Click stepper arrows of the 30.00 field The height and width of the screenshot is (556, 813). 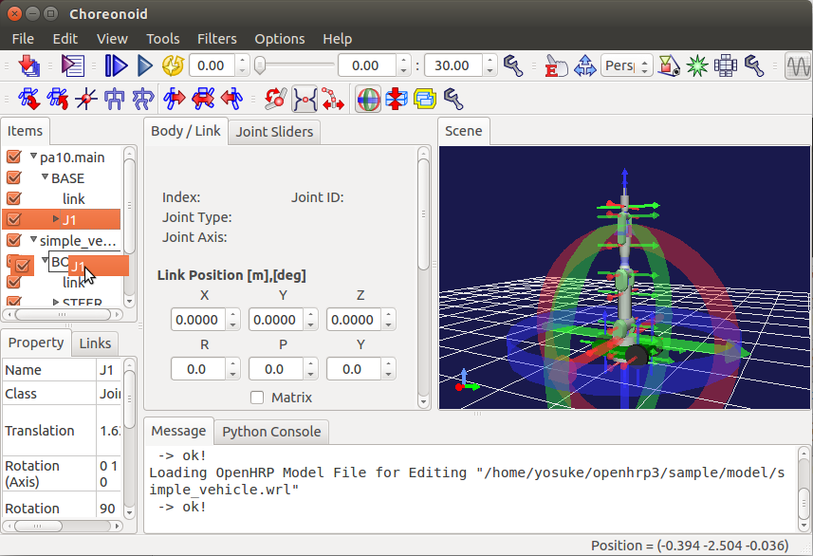[x=490, y=65]
